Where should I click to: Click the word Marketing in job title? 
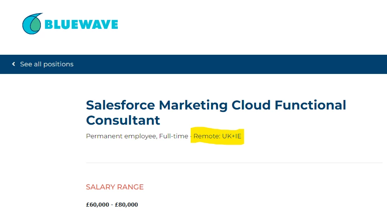click(x=193, y=106)
